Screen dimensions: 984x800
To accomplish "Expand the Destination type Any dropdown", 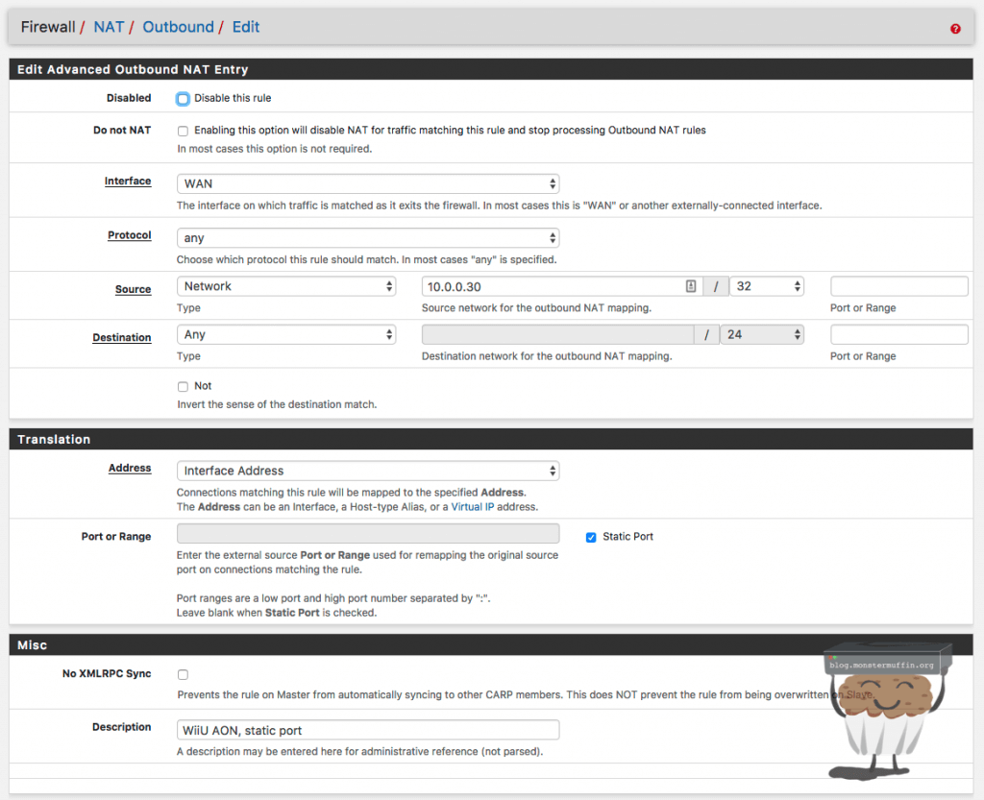I will (286, 335).
